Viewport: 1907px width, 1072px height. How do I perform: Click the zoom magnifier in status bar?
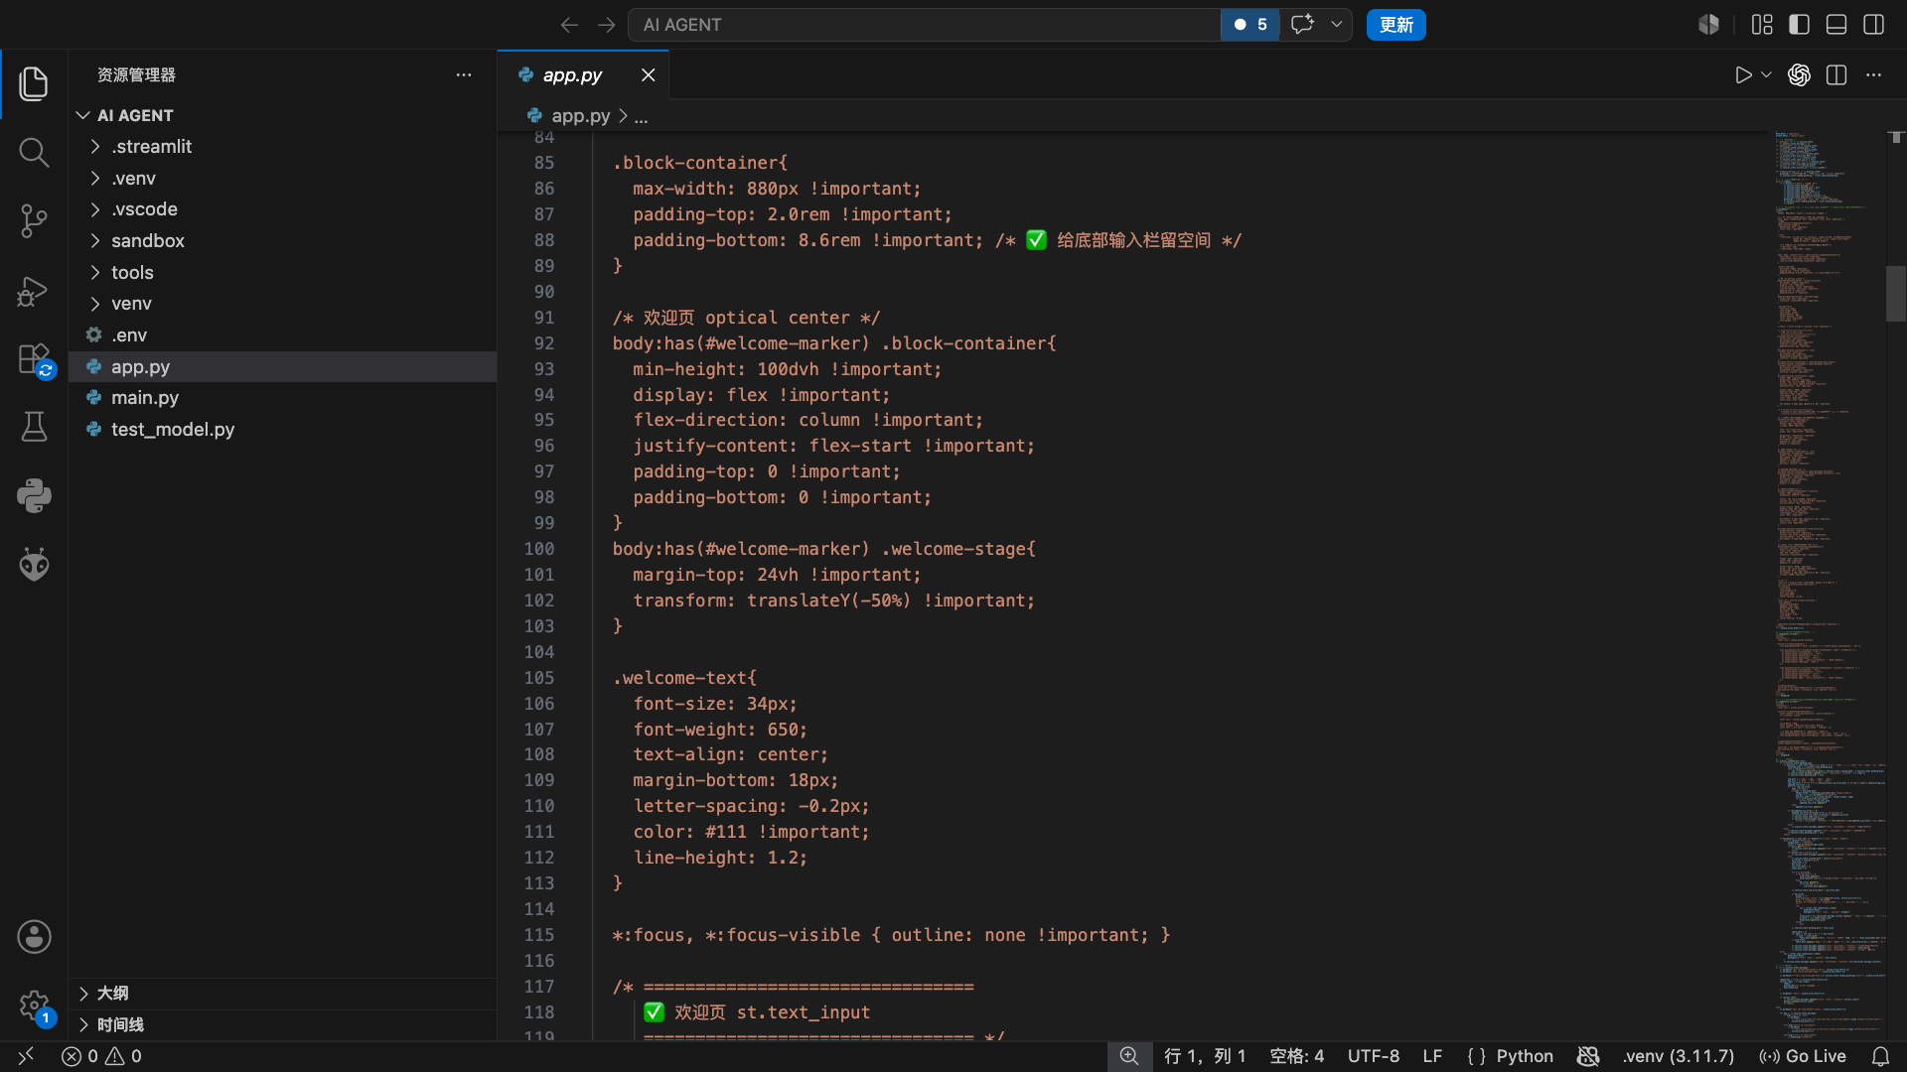pos(1129,1056)
